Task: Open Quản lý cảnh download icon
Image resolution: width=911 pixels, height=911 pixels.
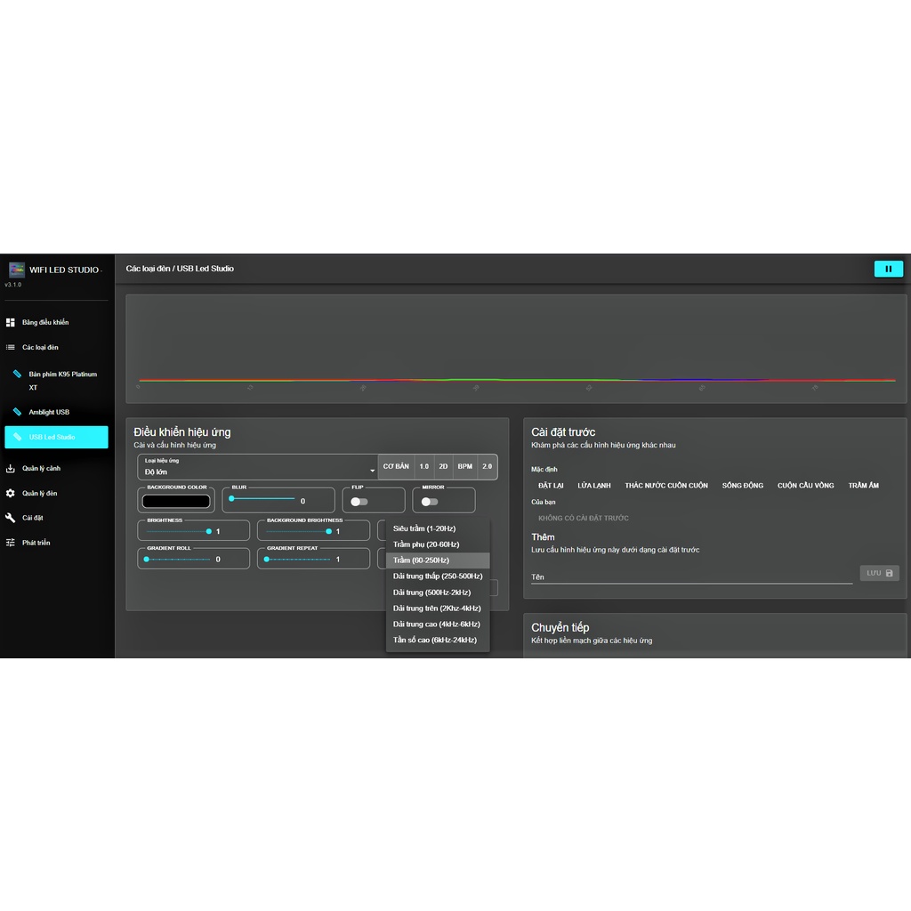Action: [11, 468]
